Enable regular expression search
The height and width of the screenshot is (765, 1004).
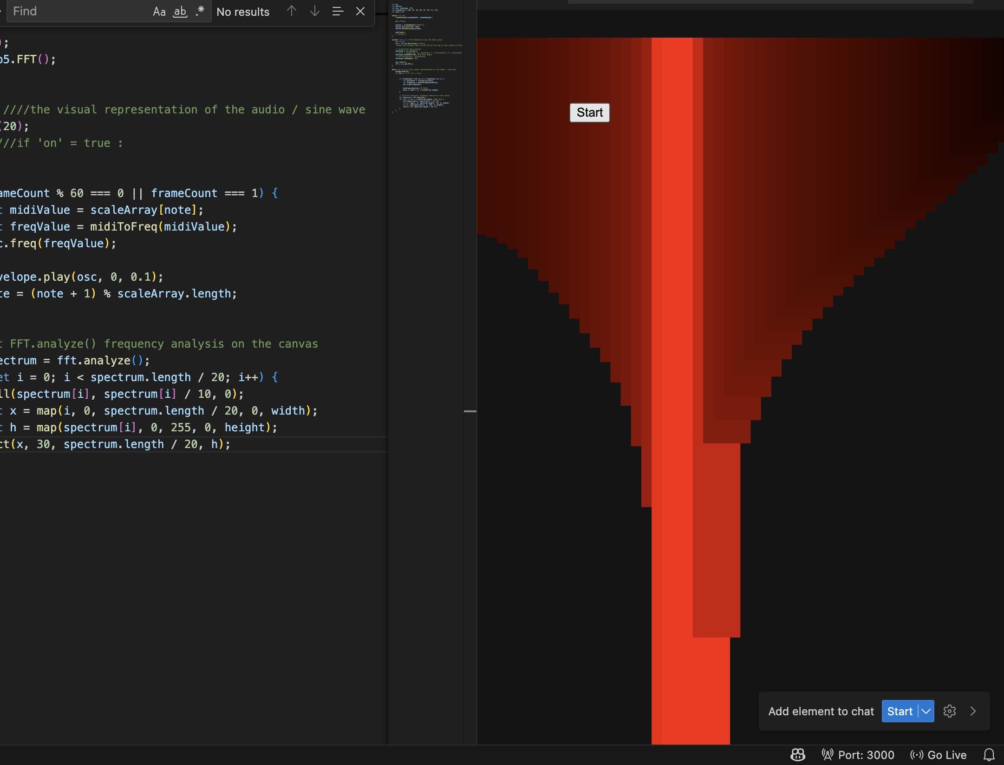coord(200,11)
